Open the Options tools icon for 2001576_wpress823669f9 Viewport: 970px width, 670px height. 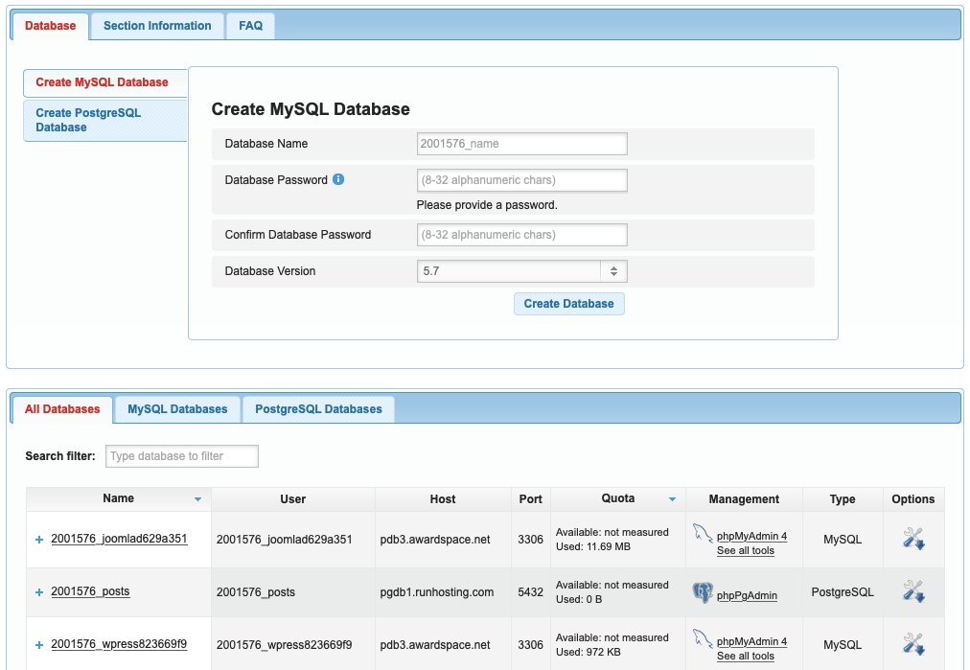coord(913,644)
